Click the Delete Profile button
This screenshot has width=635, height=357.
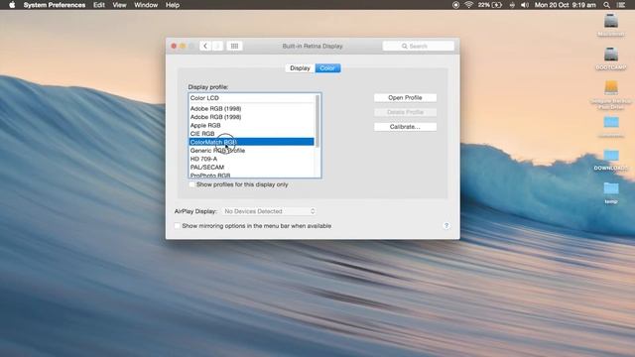pos(405,112)
